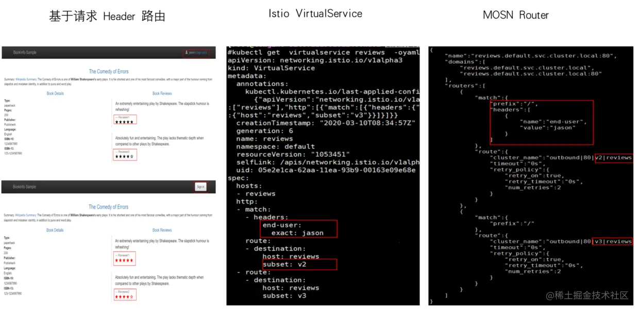Click 'The Comedy of Errors' title on jason's page

[x=109, y=71]
